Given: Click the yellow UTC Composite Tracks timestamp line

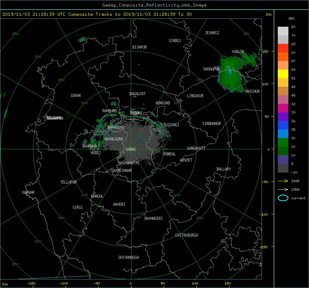Looking at the screenshot, I should click(97, 14).
